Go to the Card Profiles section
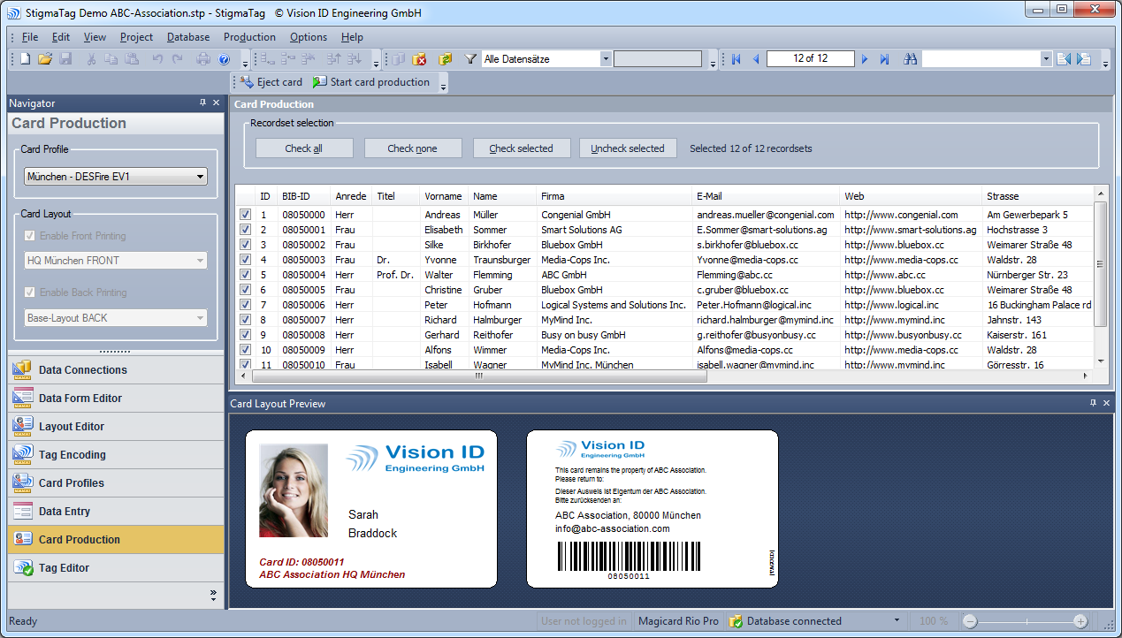Screen dimensions: 1122x638 [116, 483]
